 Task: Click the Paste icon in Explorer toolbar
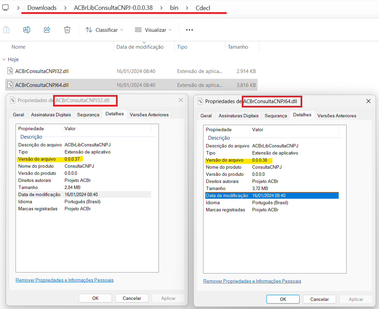pos(6,30)
